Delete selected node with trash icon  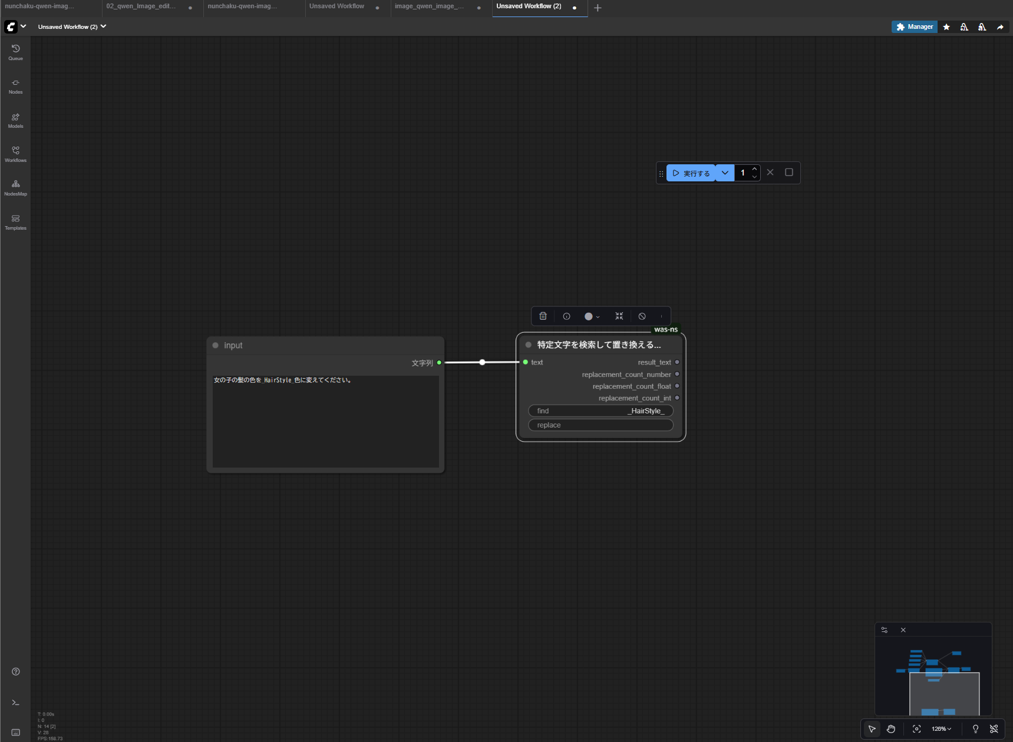(x=543, y=316)
